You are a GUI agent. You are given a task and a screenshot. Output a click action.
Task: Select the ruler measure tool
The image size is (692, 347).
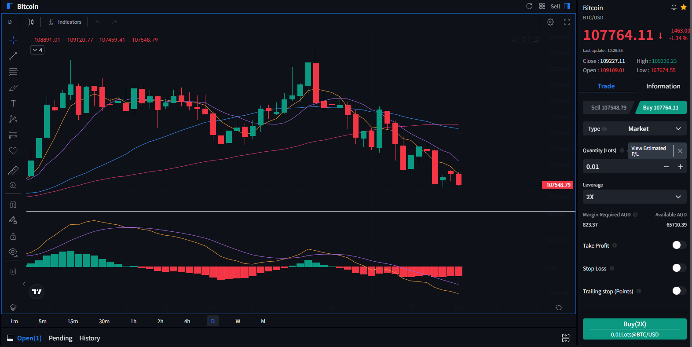tap(13, 170)
